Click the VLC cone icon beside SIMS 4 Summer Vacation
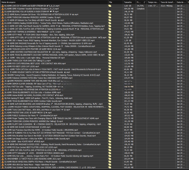Screen dimensions: 189x170 [x=3, y=9]
